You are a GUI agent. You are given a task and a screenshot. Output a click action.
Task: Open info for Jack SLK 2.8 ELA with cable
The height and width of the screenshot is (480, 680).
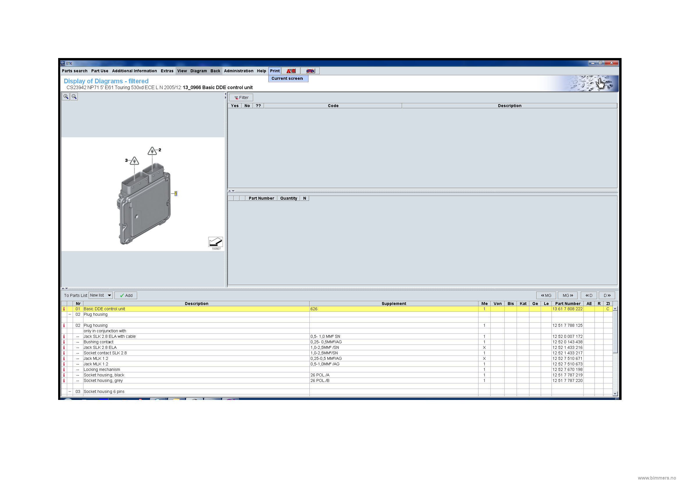point(64,336)
